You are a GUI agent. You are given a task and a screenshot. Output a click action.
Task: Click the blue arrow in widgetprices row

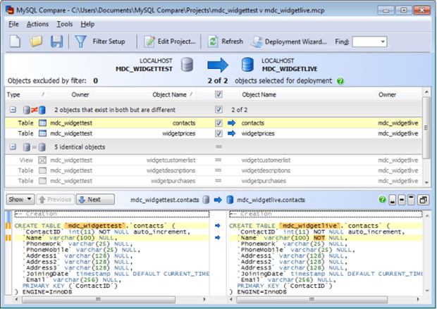point(231,134)
